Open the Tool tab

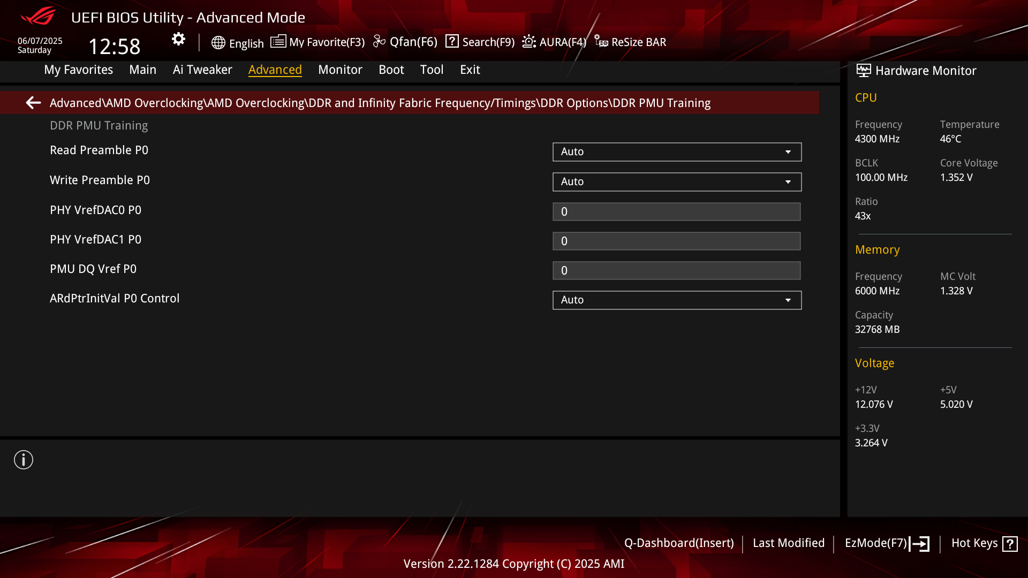(x=432, y=70)
